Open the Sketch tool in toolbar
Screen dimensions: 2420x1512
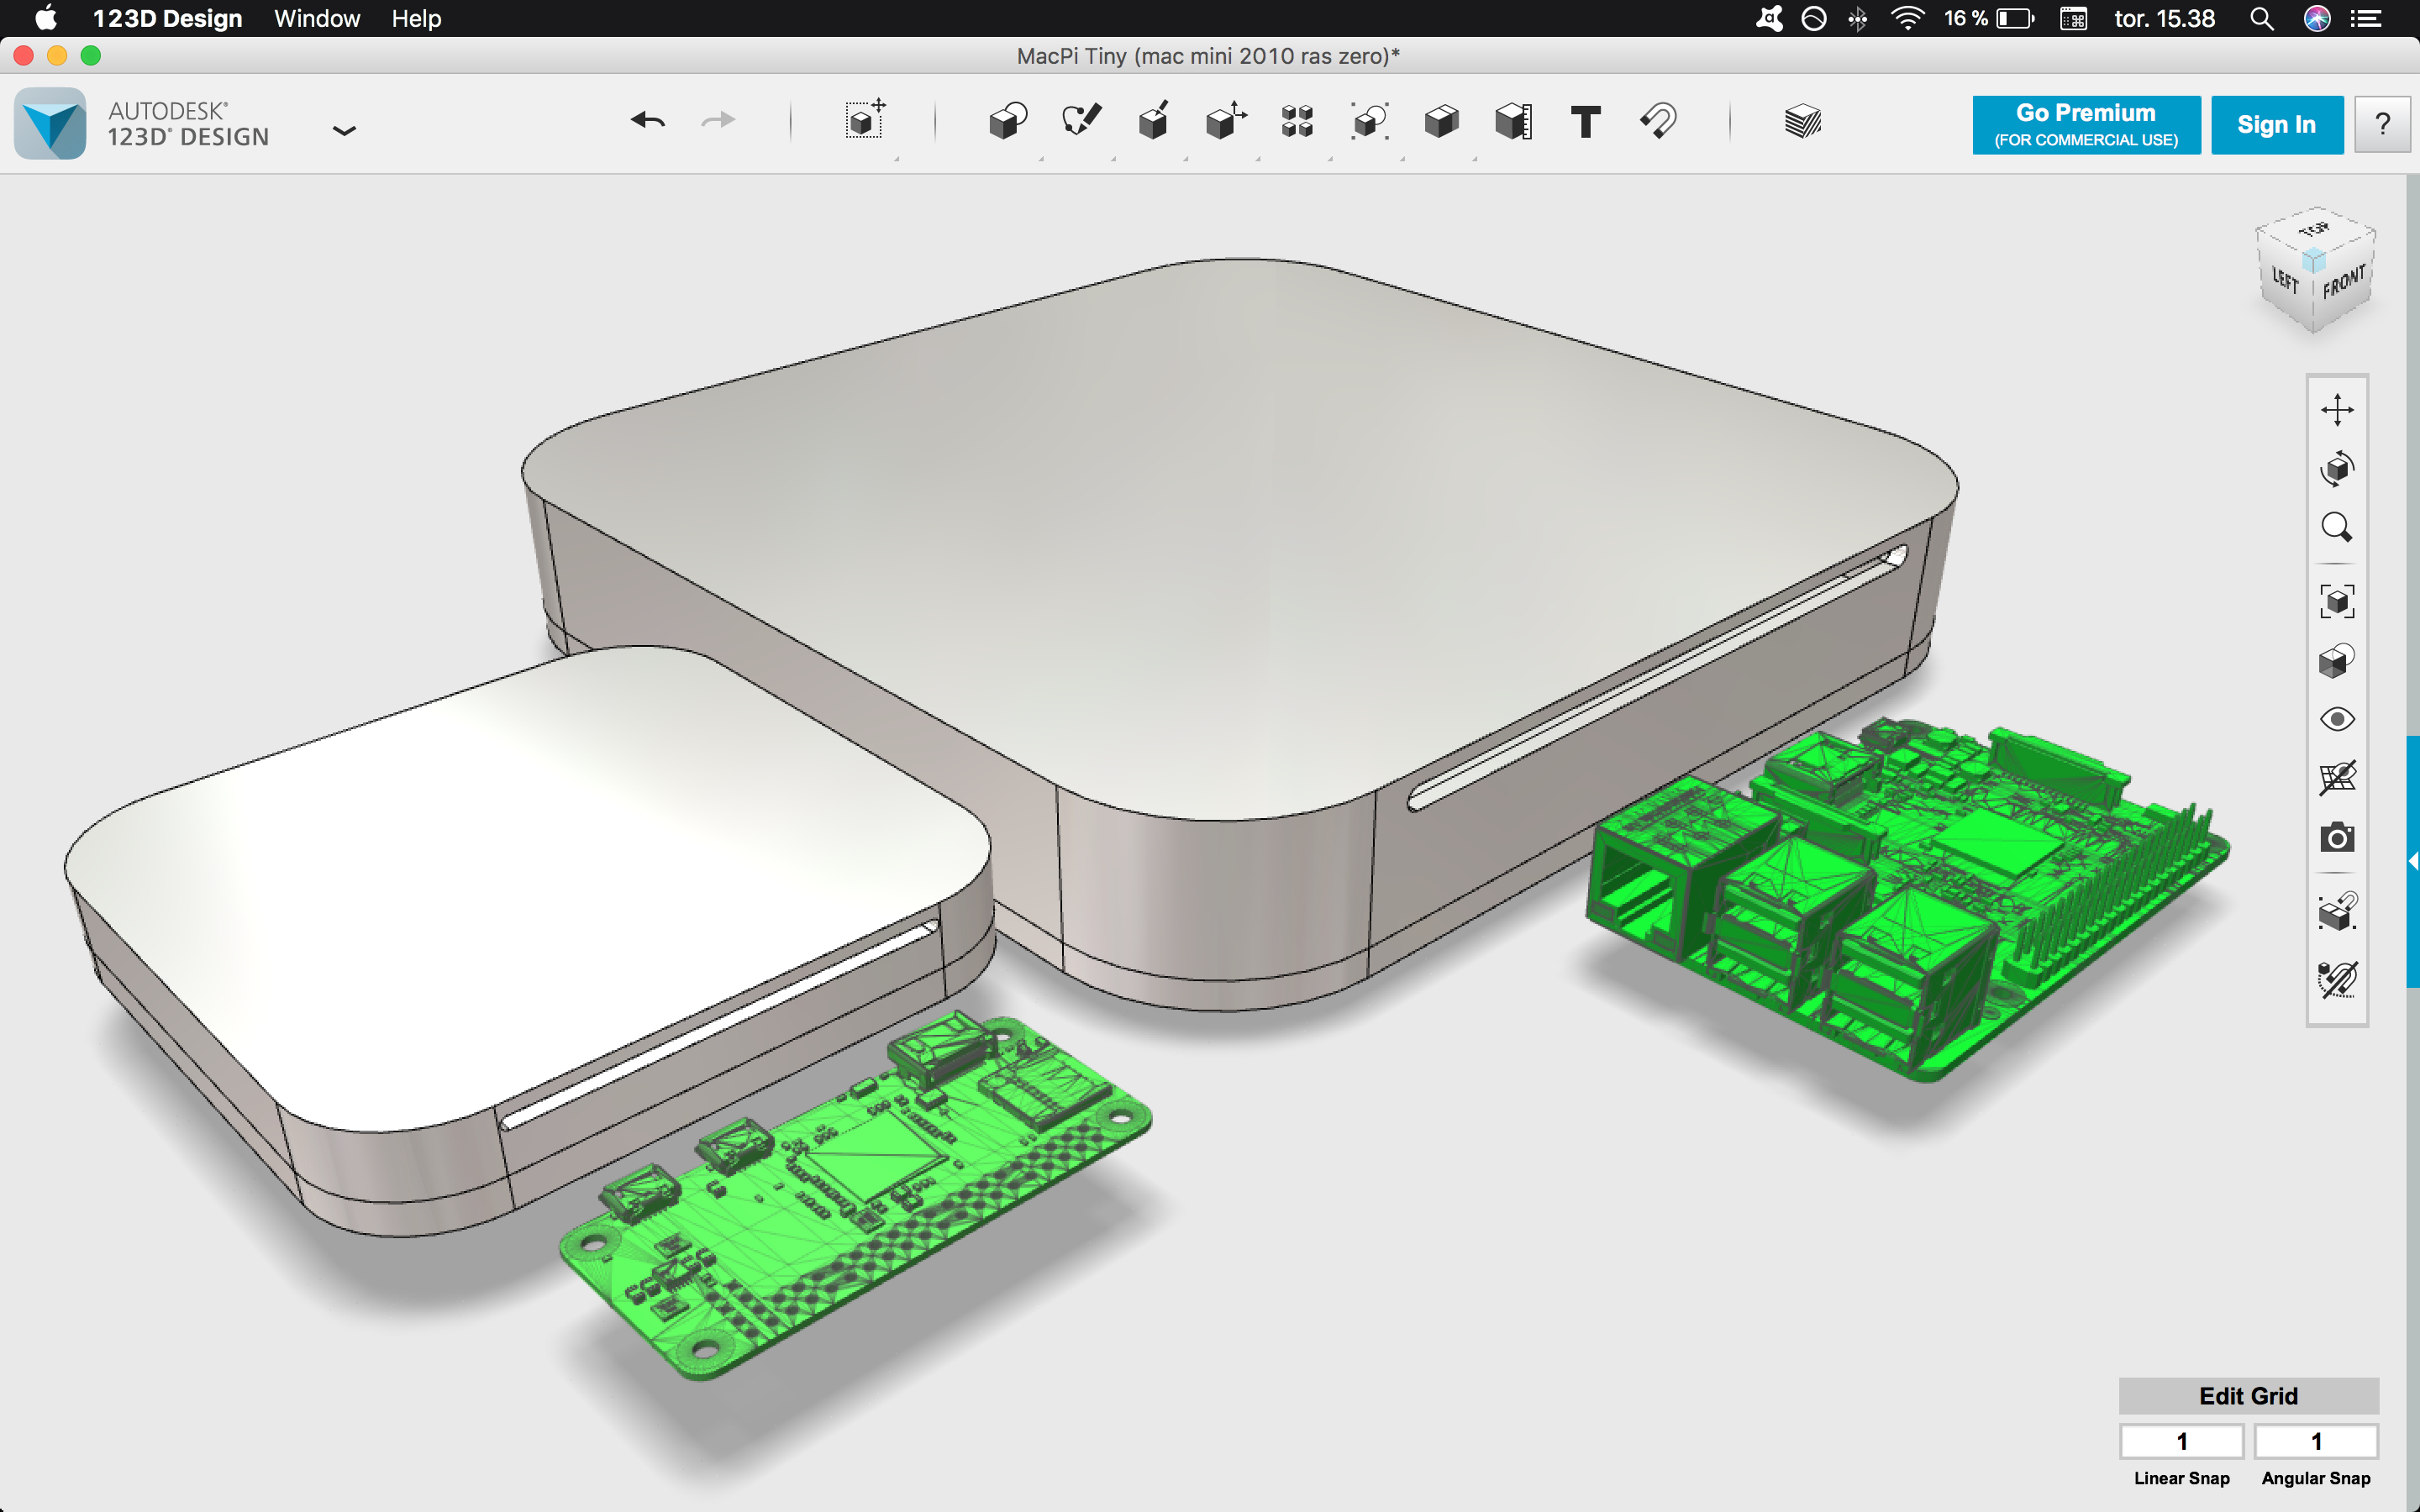coord(1081,122)
